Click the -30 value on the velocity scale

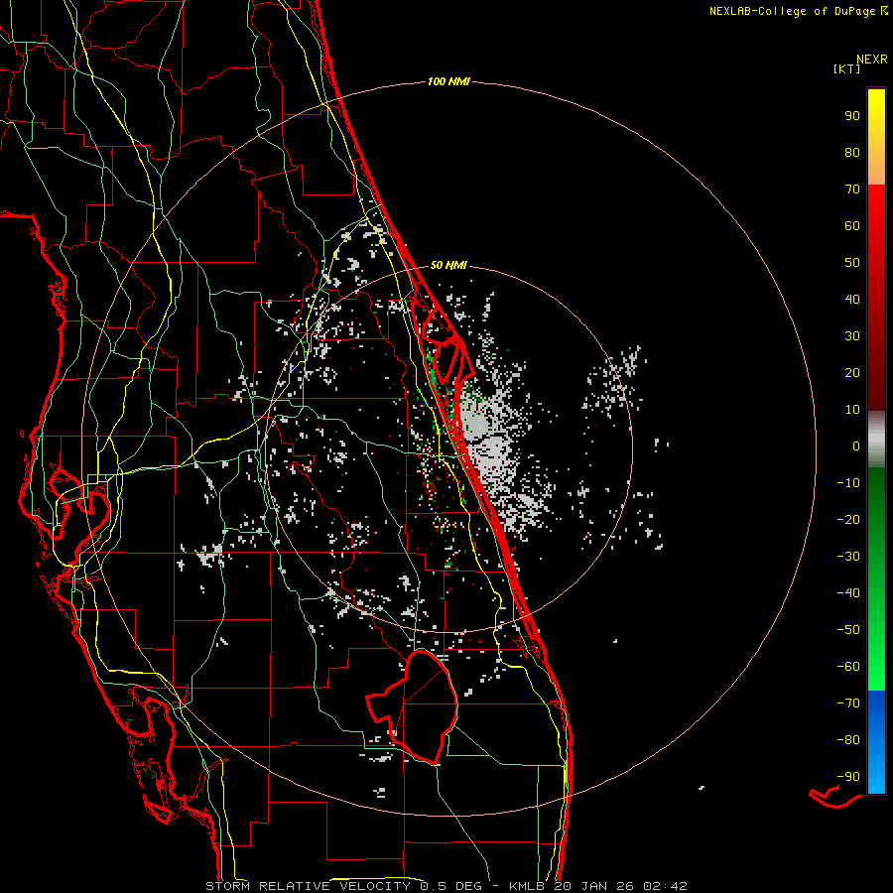(848, 557)
